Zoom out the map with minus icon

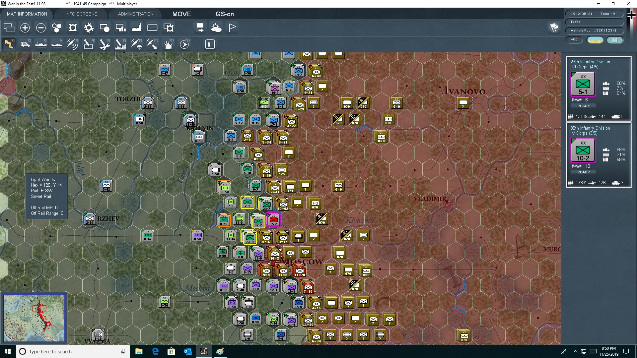pyautogui.click(x=41, y=28)
